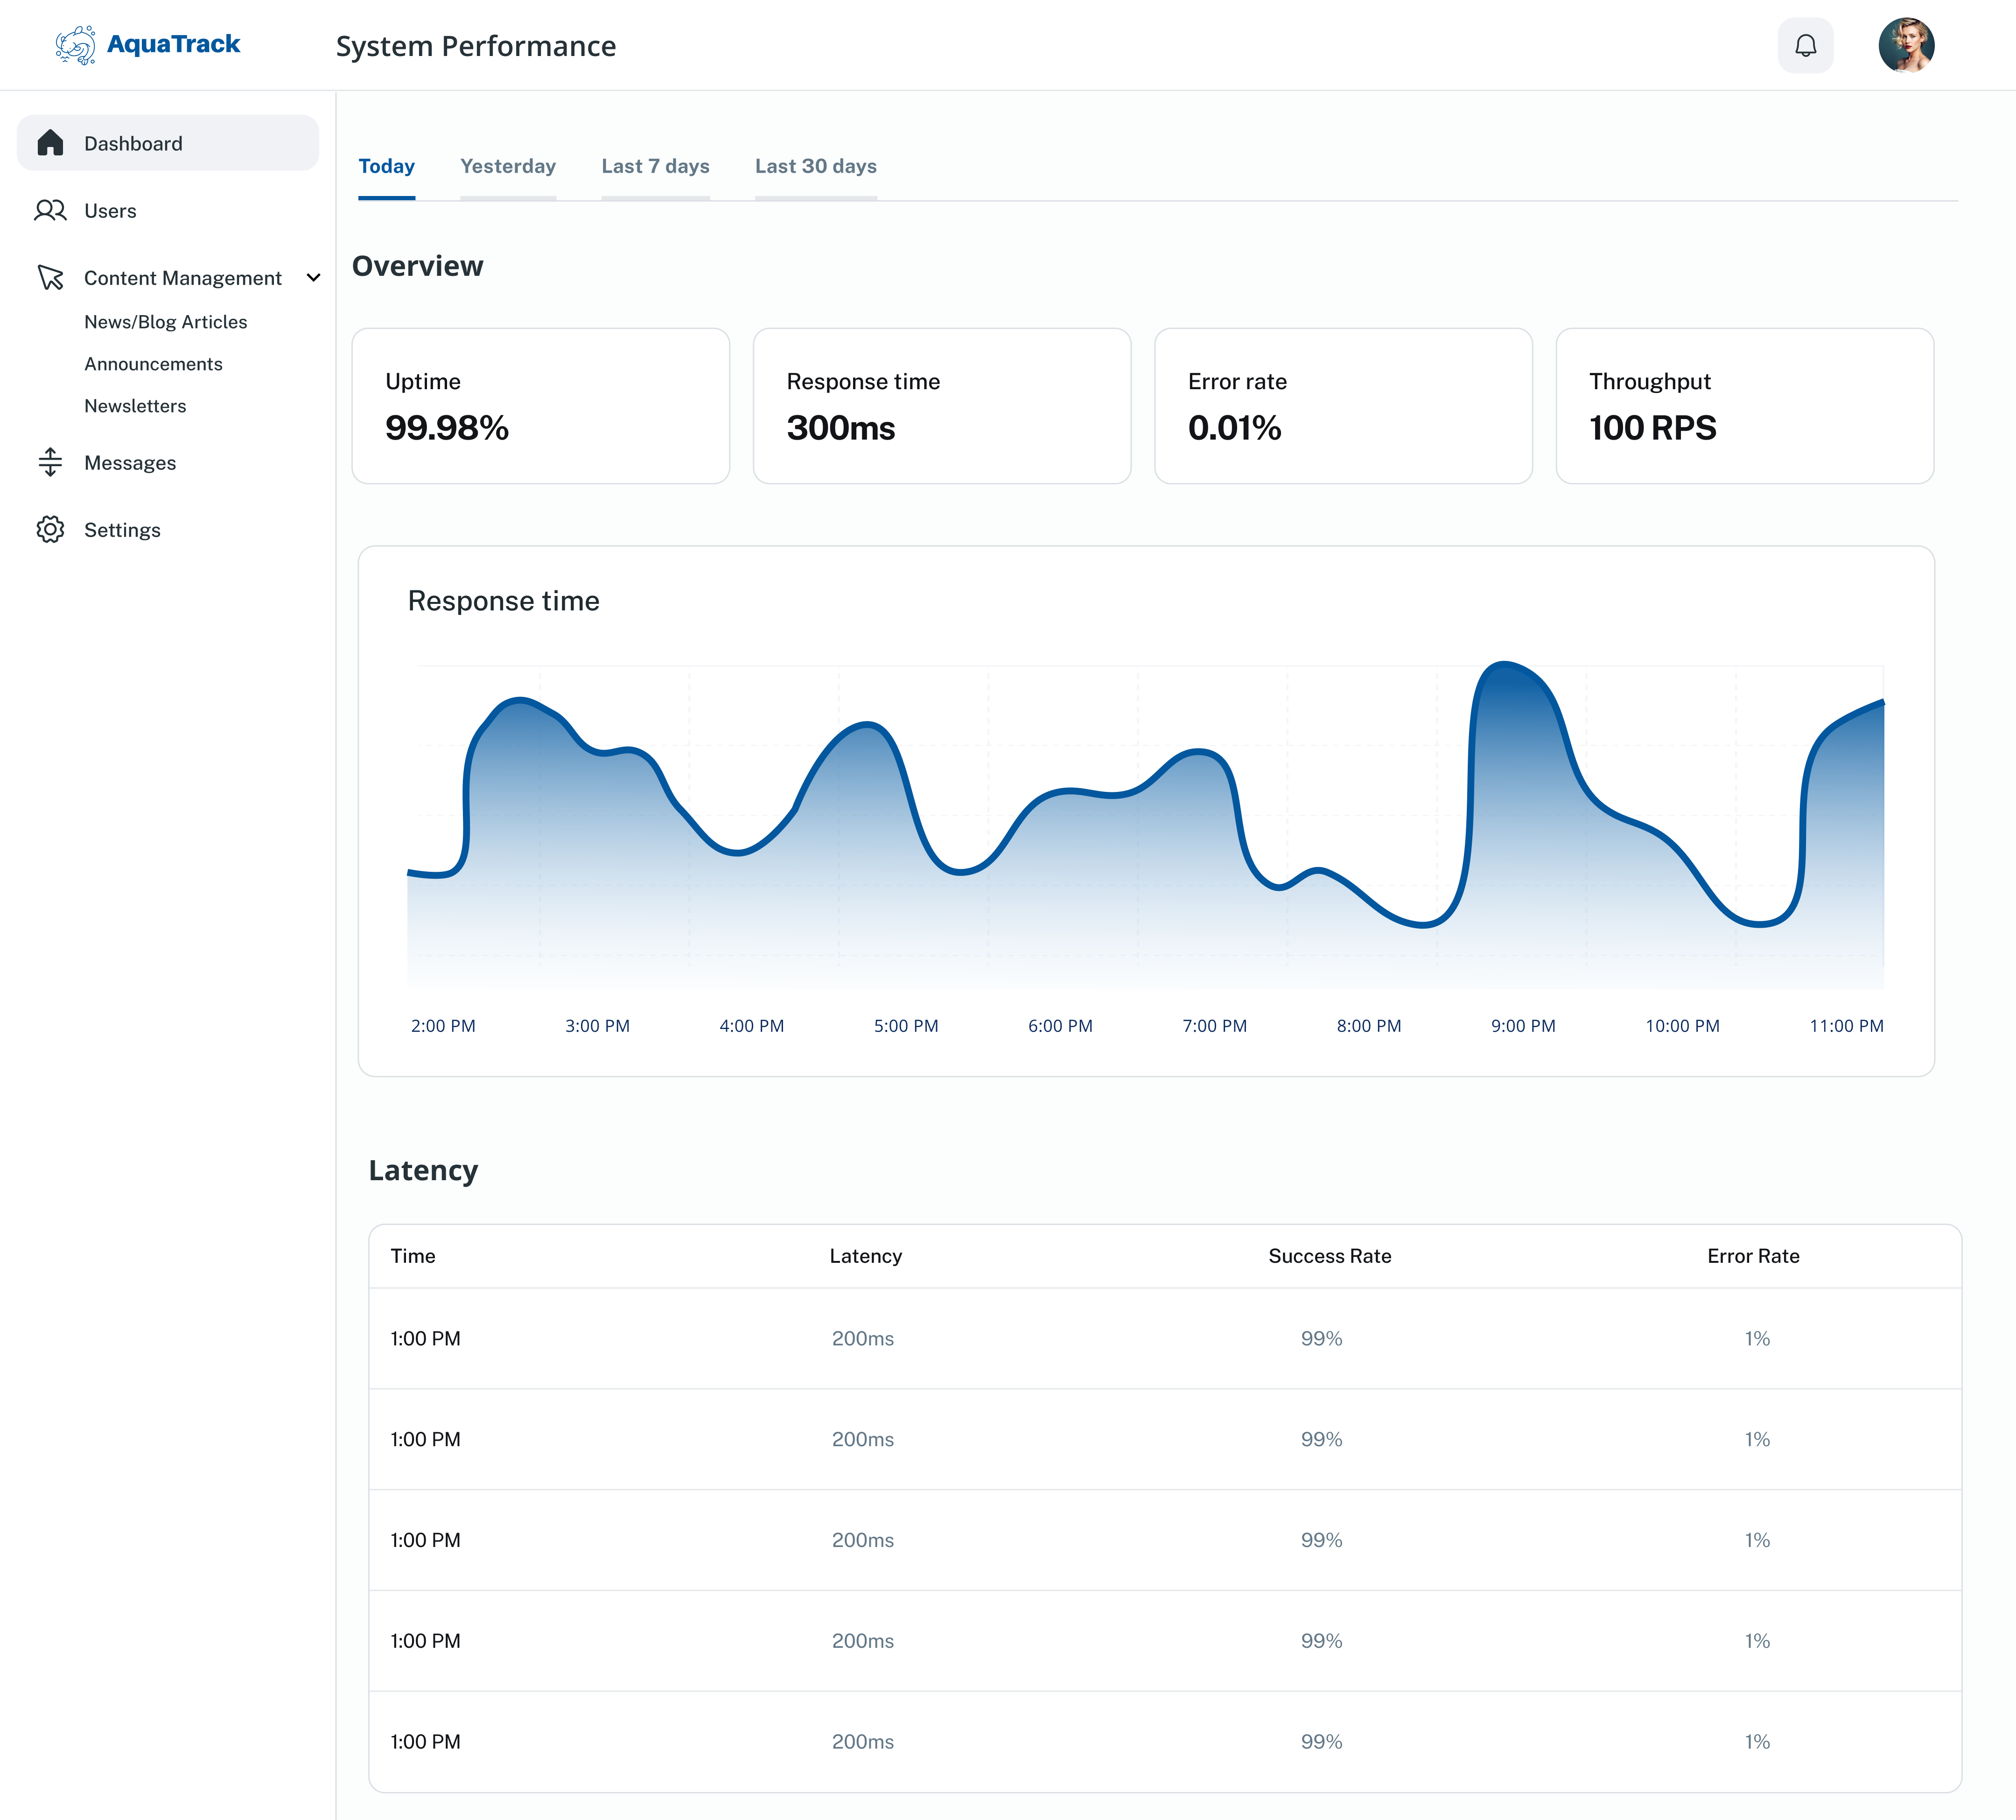Viewport: 2016px width, 1820px height.
Task: Open Settings via gear icon
Action: tap(50, 529)
